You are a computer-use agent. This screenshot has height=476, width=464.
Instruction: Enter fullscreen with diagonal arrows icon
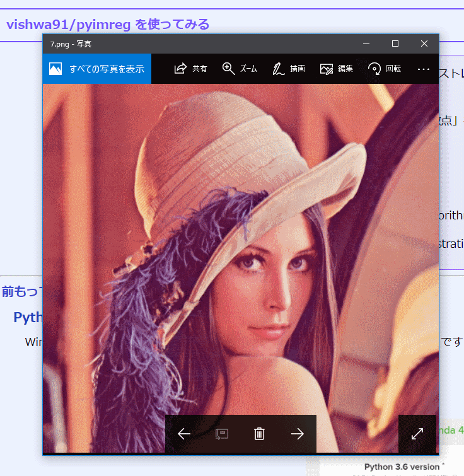coord(417,434)
